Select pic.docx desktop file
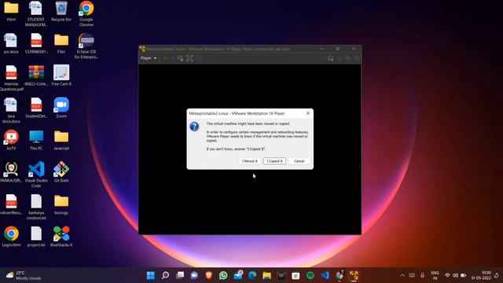This screenshot has width=503, height=283. (x=11, y=44)
